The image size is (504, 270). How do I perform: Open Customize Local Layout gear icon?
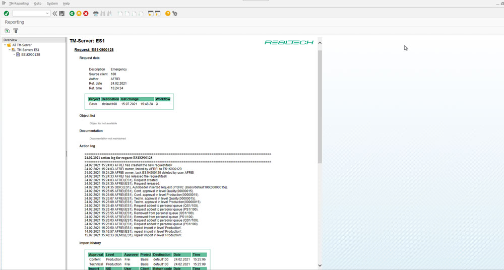pos(175,14)
